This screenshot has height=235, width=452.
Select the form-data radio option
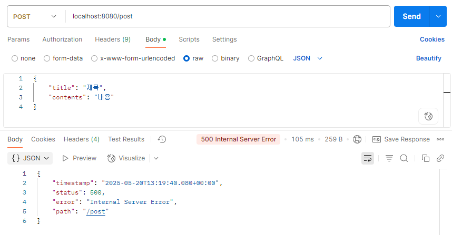pyautogui.click(x=47, y=58)
